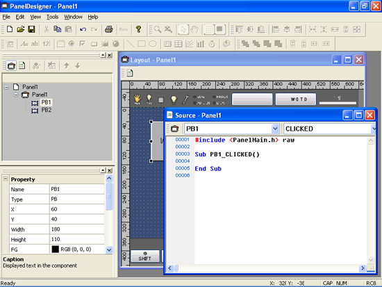382x287 pixels.
Task: Open the PB1 component dropdown
Action: [x=275, y=129]
